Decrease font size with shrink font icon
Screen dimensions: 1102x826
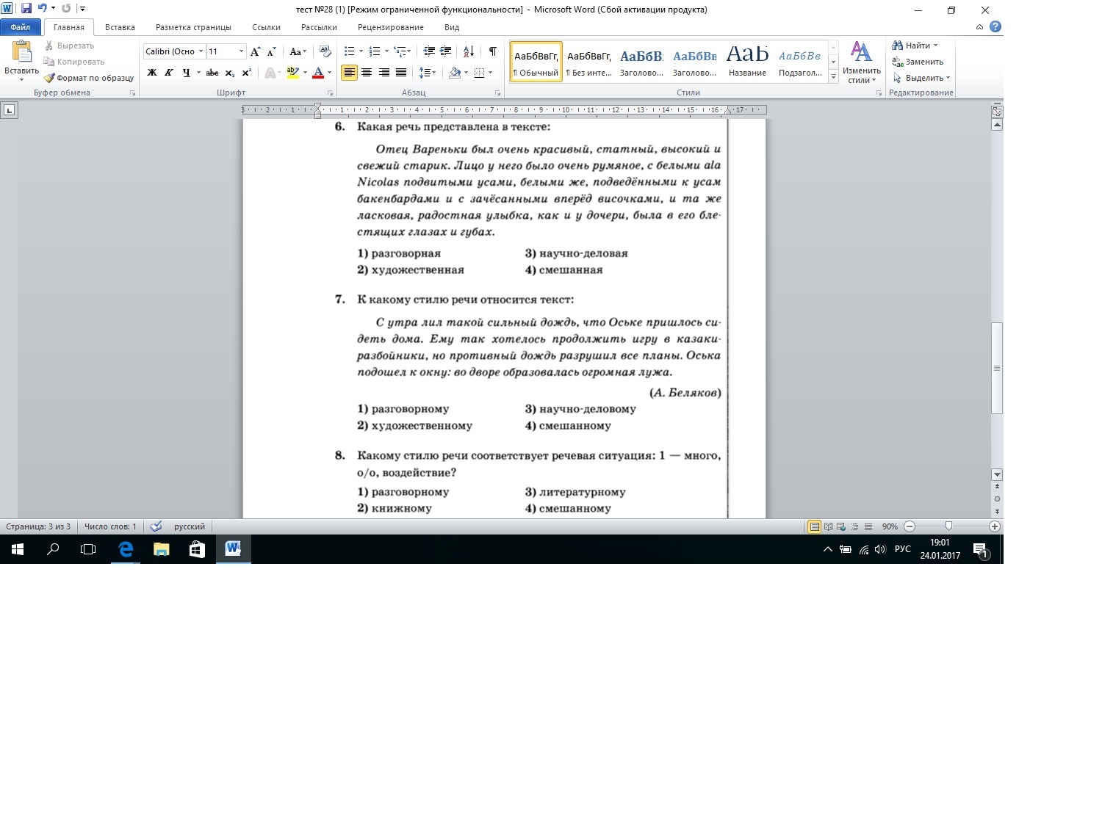point(272,51)
